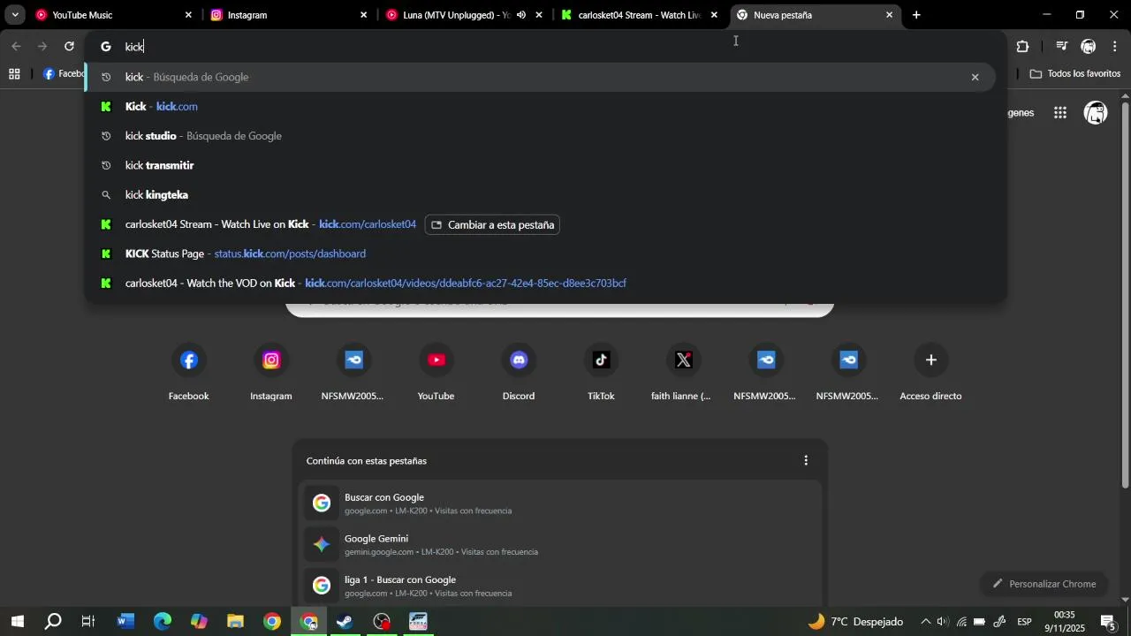Click the 'Personalizar Chrome' button

click(x=1044, y=584)
